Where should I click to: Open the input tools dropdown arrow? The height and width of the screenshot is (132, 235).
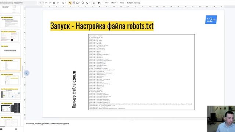pos(102,3)
